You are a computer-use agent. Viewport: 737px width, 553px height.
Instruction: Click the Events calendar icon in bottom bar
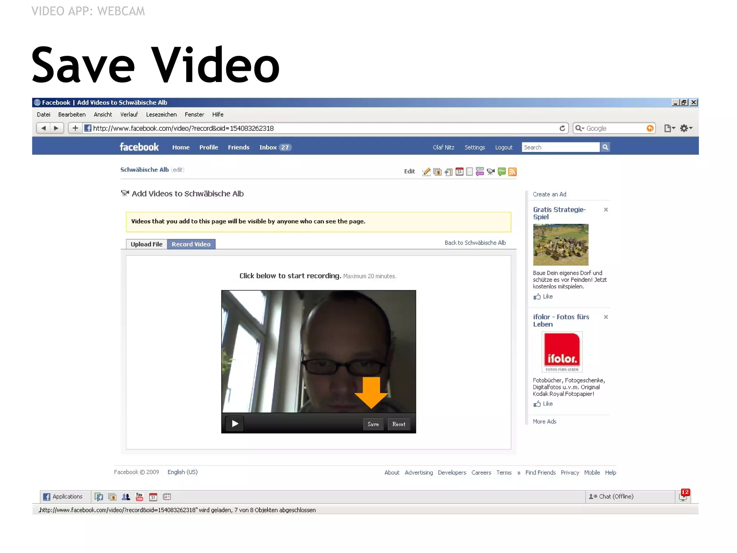coord(153,497)
